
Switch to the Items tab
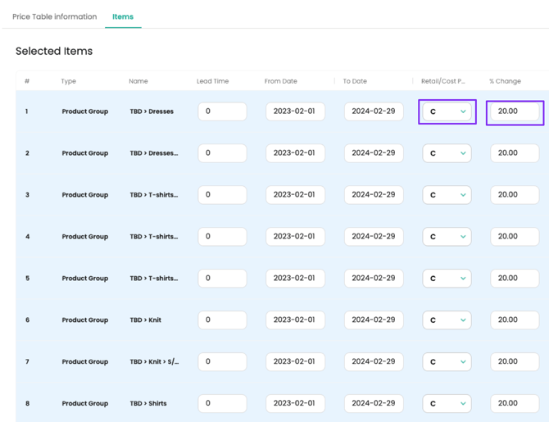click(x=123, y=16)
